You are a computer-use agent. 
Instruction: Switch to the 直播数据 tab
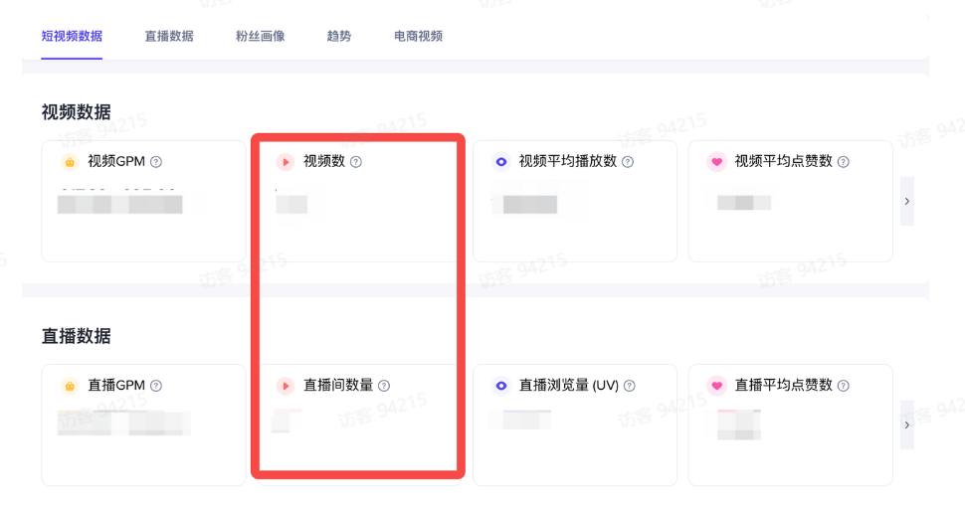click(169, 36)
